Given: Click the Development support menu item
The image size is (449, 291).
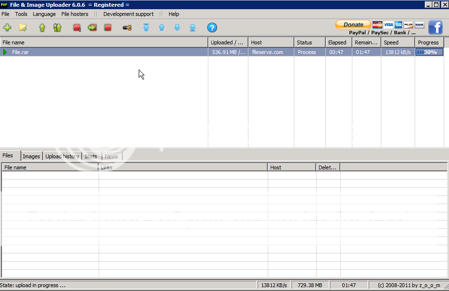Looking at the screenshot, I should (x=128, y=14).
